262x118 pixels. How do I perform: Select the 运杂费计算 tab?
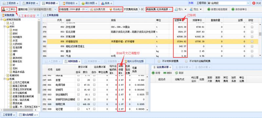tap(162, 67)
